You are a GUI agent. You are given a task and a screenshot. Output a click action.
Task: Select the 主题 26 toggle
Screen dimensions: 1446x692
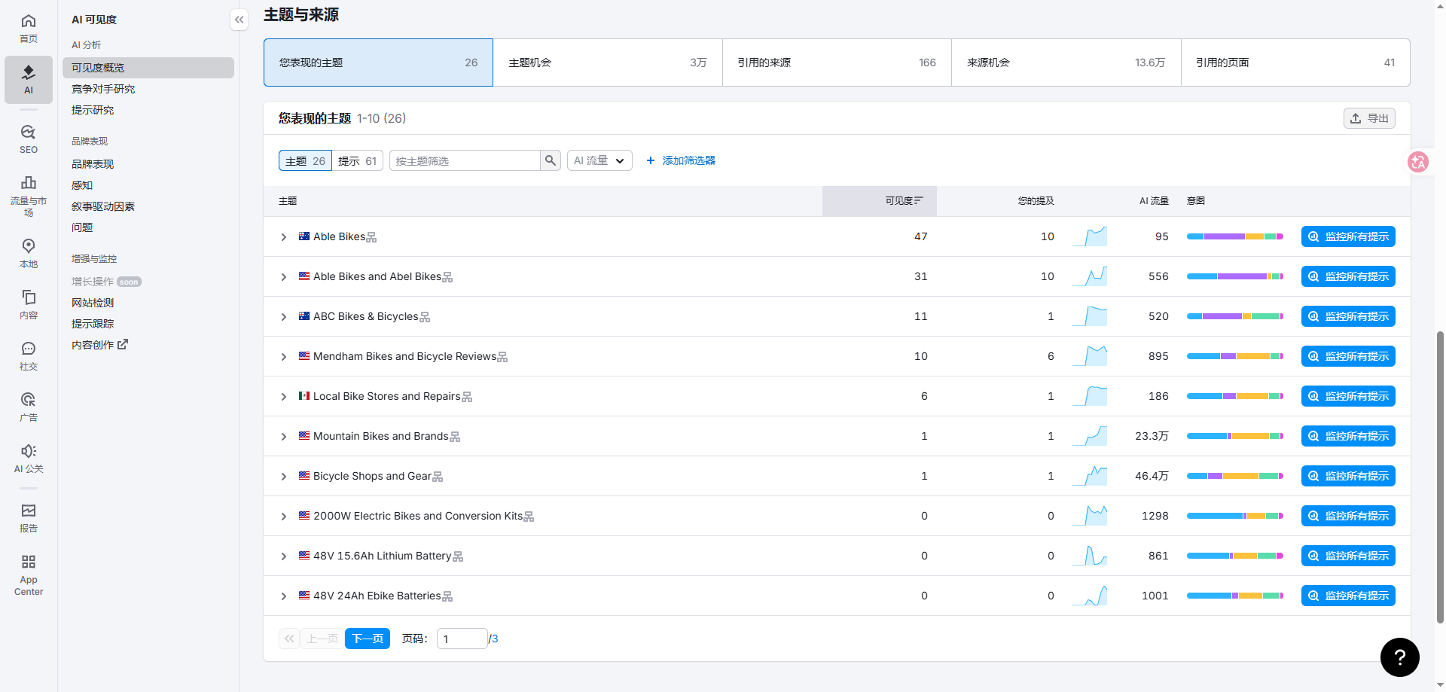[305, 161]
